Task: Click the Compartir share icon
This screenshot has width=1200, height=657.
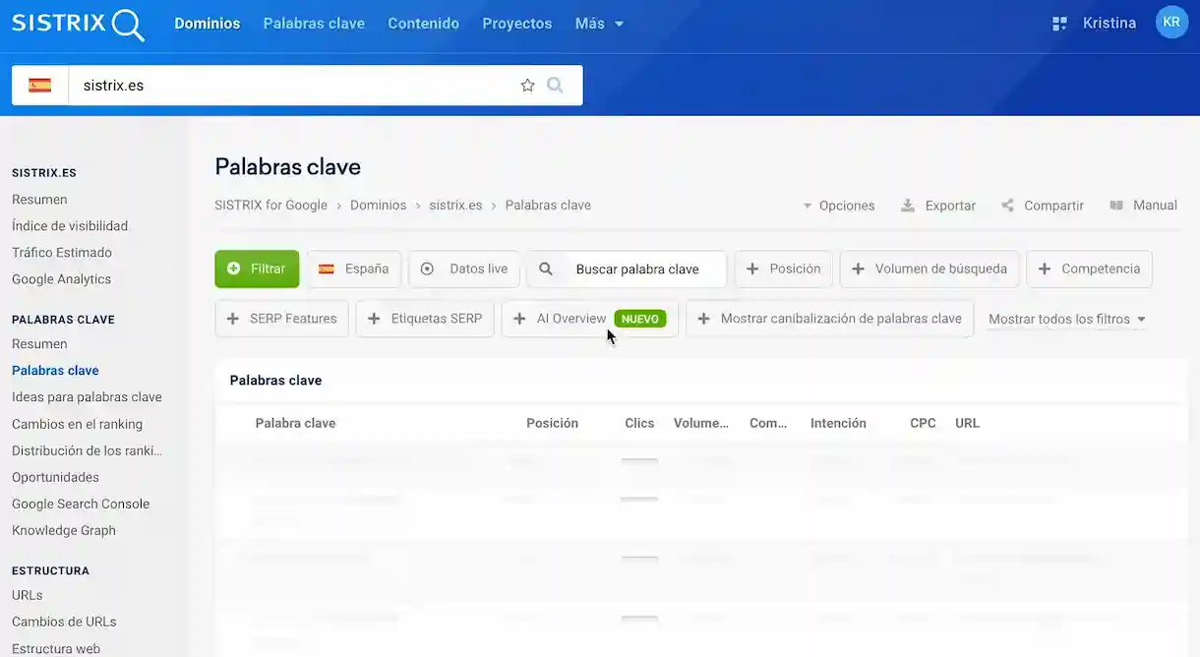Action: (1006, 205)
